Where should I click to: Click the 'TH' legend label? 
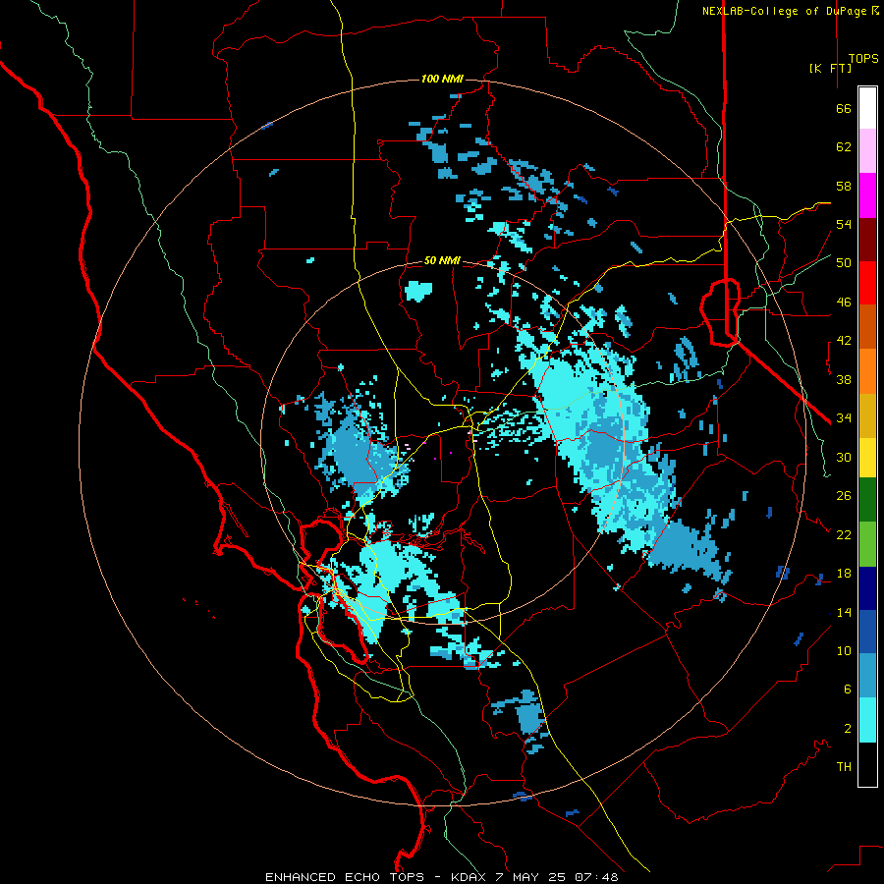844,767
